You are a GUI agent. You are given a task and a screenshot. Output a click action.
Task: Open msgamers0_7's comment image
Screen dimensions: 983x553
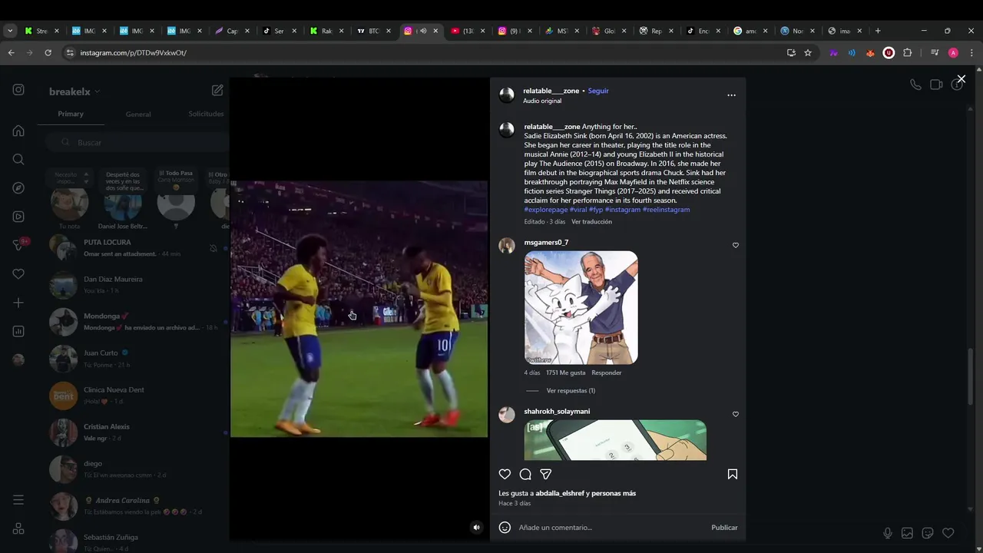pos(581,307)
